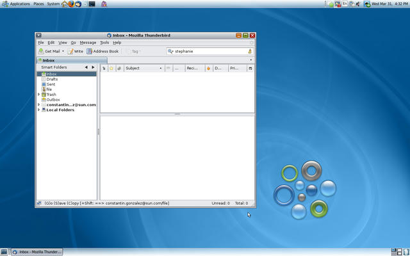Click the thread column header icon
Image resolution: width=410 pixels, height=256 pixels.
coord(104,68)
